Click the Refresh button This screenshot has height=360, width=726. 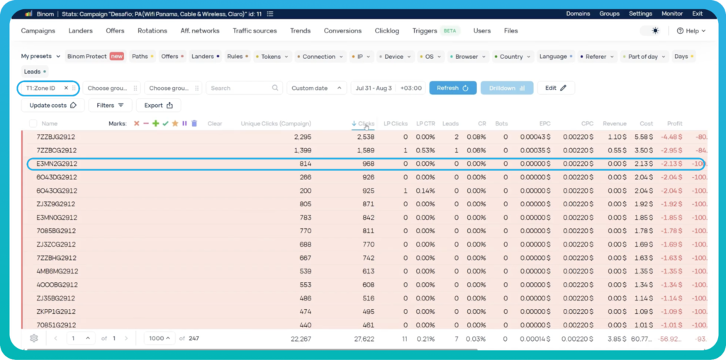pyautogui.click(x=453, y=88)
